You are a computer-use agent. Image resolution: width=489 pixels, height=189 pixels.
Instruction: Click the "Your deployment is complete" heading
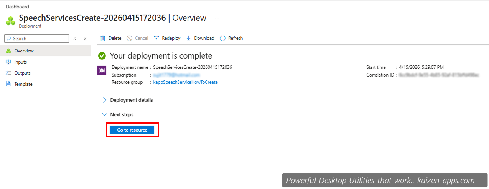click(161, 56)
